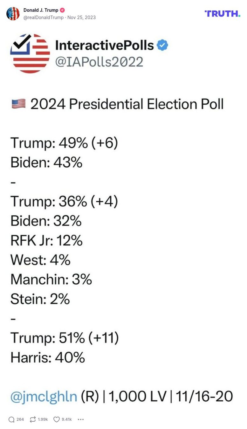Click the red verified badge beside Trump's name
Viewport: 247px width, 429px height.
62,10
